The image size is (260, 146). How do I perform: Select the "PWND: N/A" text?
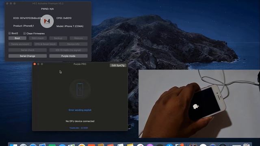click(48, 9)
